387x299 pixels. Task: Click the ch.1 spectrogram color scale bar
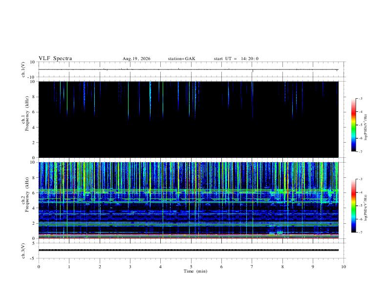pyautogui.click(x=353, y=125)
